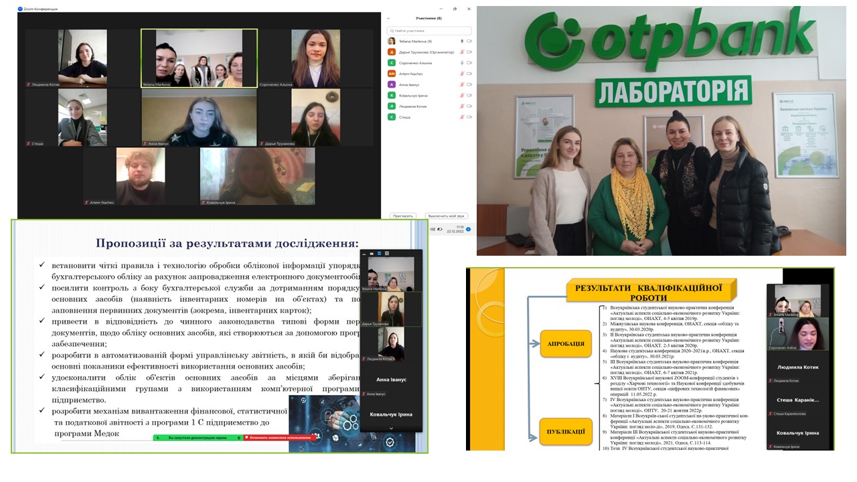This screenshot has height=482, width=857.
Task: Click the Анна Іванус name tile in the floating panel
Action: (x=391, y=380)
